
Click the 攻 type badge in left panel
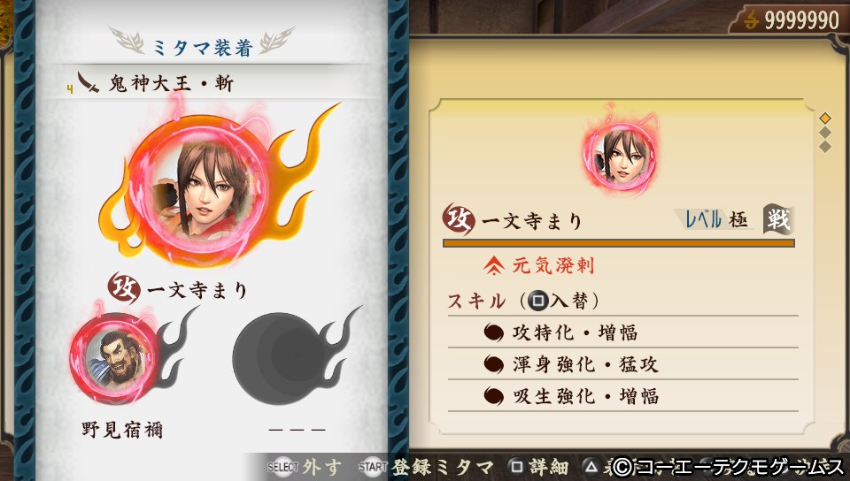[x=124, y=288]
